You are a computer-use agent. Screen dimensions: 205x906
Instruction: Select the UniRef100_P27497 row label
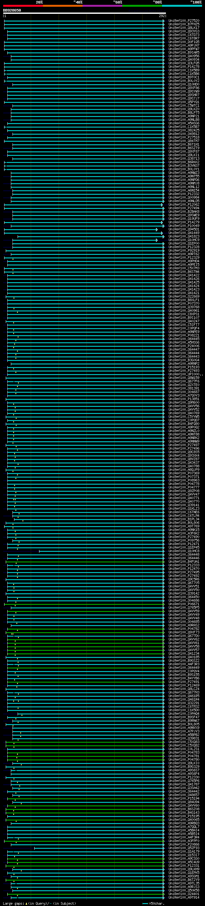184,445
